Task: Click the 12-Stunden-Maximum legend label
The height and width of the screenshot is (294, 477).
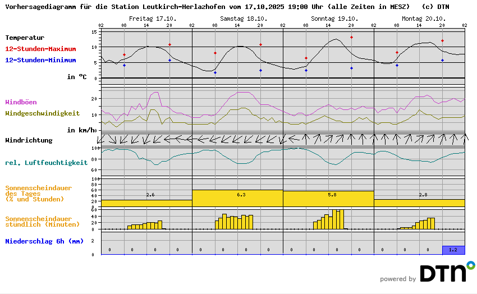Action: coord(40,49)
